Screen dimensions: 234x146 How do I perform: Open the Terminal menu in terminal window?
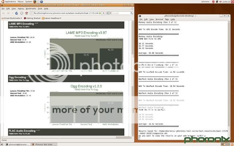pos(159,19)
